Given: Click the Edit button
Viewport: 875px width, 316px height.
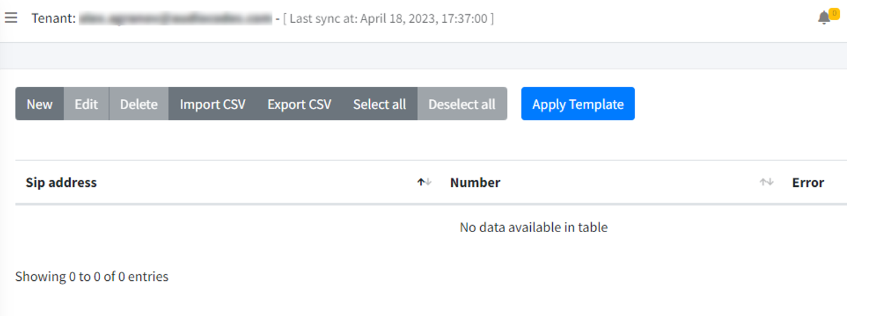Looking at the screenshot, I should point(86,104).
